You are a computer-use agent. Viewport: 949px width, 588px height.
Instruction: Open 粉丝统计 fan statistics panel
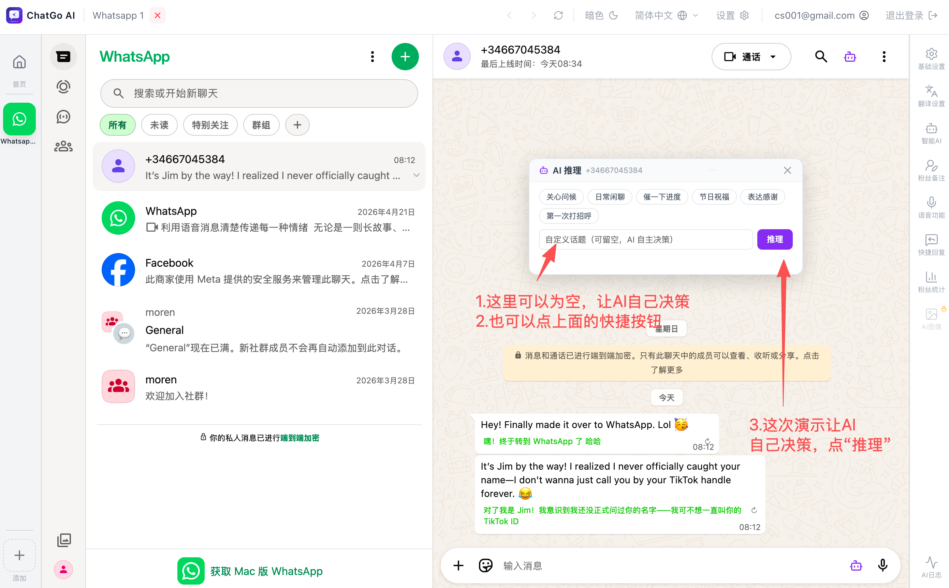pos(931,282)
